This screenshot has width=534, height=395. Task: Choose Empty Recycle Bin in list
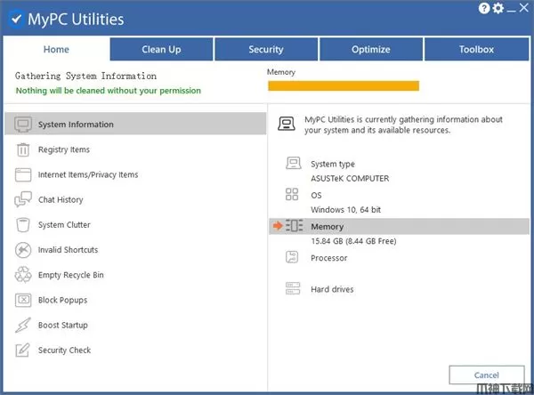point(70,276)
